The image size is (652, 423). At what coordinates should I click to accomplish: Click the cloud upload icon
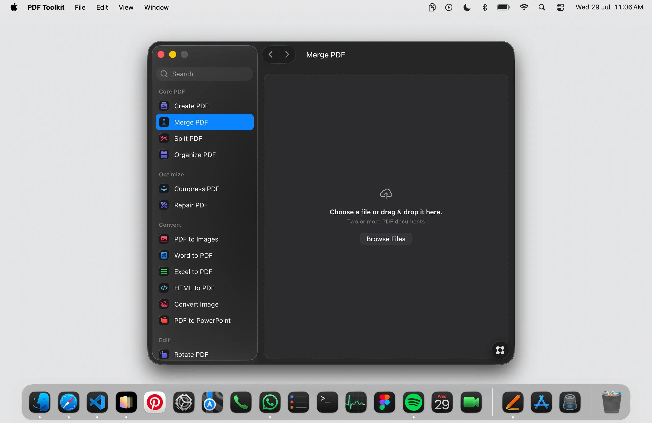point(386,194)
